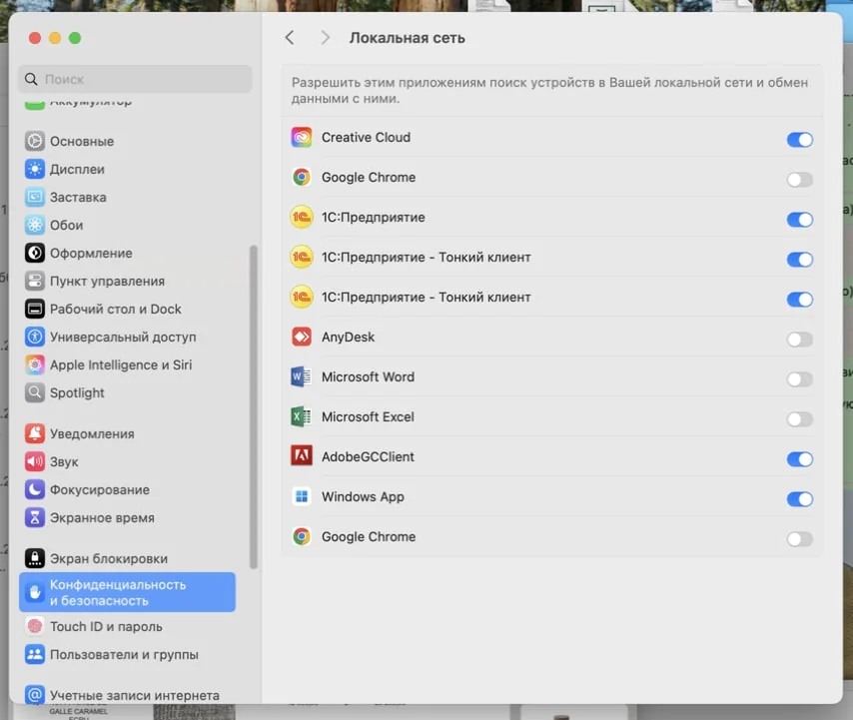
Task: Click the Microsoft Excel label
Action: tap(368, 416)
